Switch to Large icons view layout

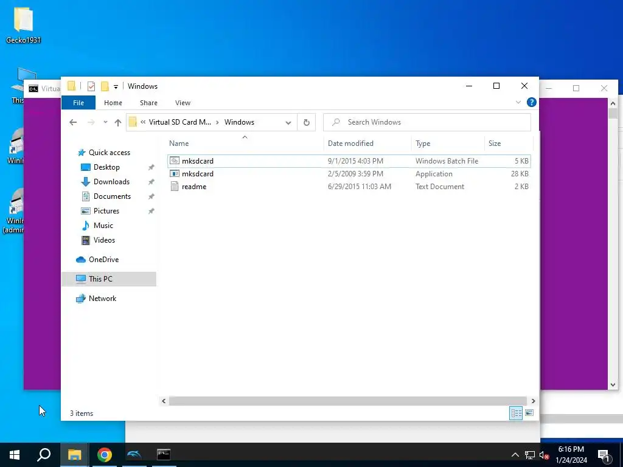529,413
